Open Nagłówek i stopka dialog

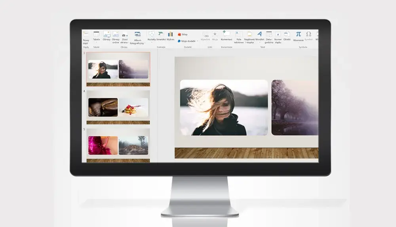coord(249,37)
